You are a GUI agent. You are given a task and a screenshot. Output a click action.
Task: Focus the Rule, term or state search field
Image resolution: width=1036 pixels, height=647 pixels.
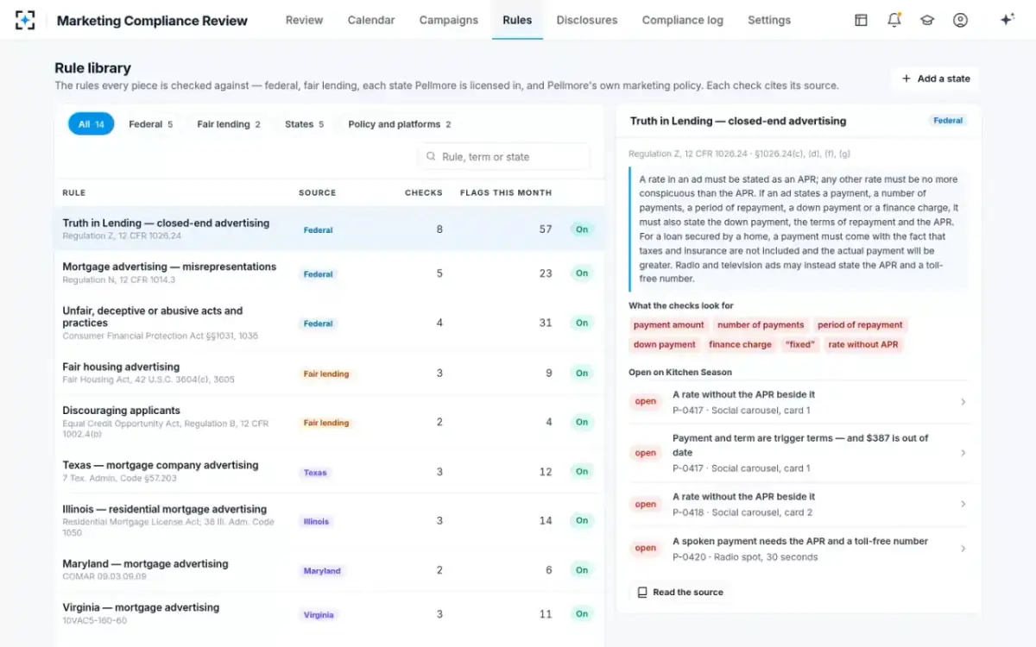coord(504,157)
